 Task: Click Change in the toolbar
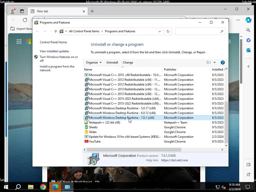[128, 62]
